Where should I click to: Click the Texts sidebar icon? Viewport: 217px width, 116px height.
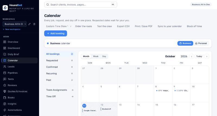[5, 79]
